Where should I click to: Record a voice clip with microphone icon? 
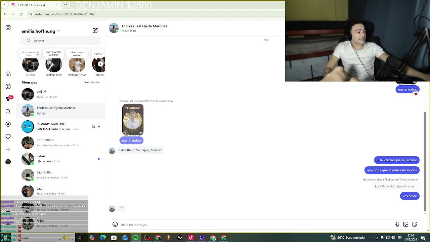[x=397, y=225]
